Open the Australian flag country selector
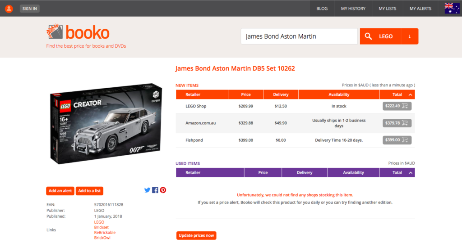Image resolution: width=462 pixels, height=243 pixels. [452, 8]
